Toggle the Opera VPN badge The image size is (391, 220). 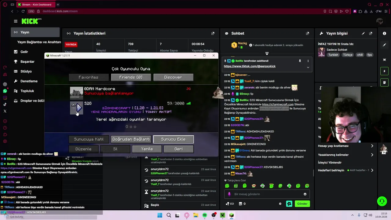[x=31, y=11]
